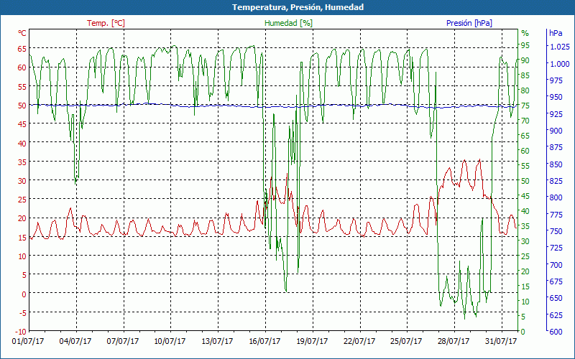Click the green 'Humedad [%]' legend label
Image resolution: width=575 pixels, height=359 pixels.
[x=289, y=23]
